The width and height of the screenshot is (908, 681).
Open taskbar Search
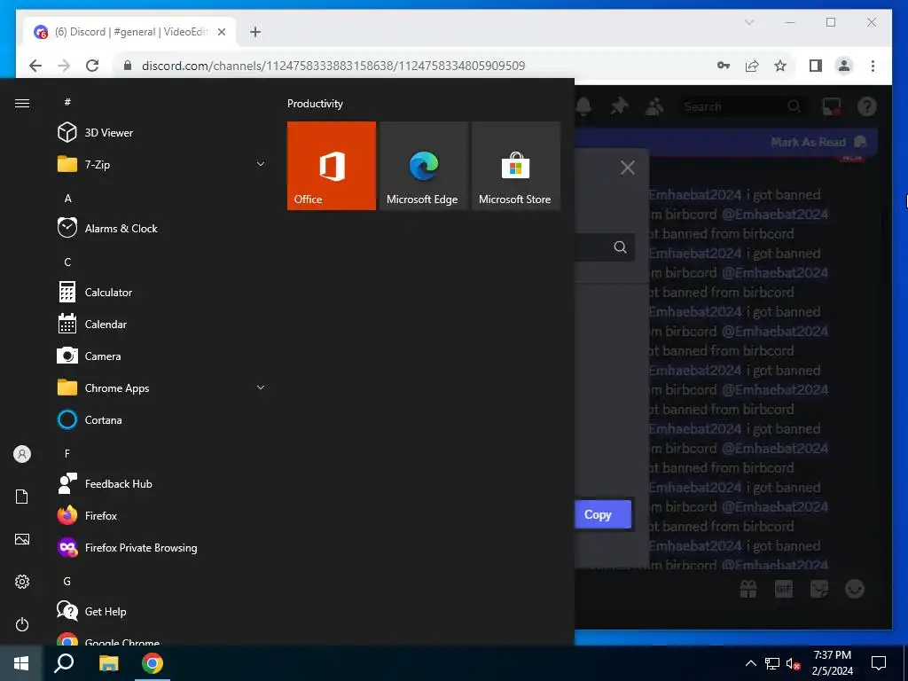[x=64, y=663]
